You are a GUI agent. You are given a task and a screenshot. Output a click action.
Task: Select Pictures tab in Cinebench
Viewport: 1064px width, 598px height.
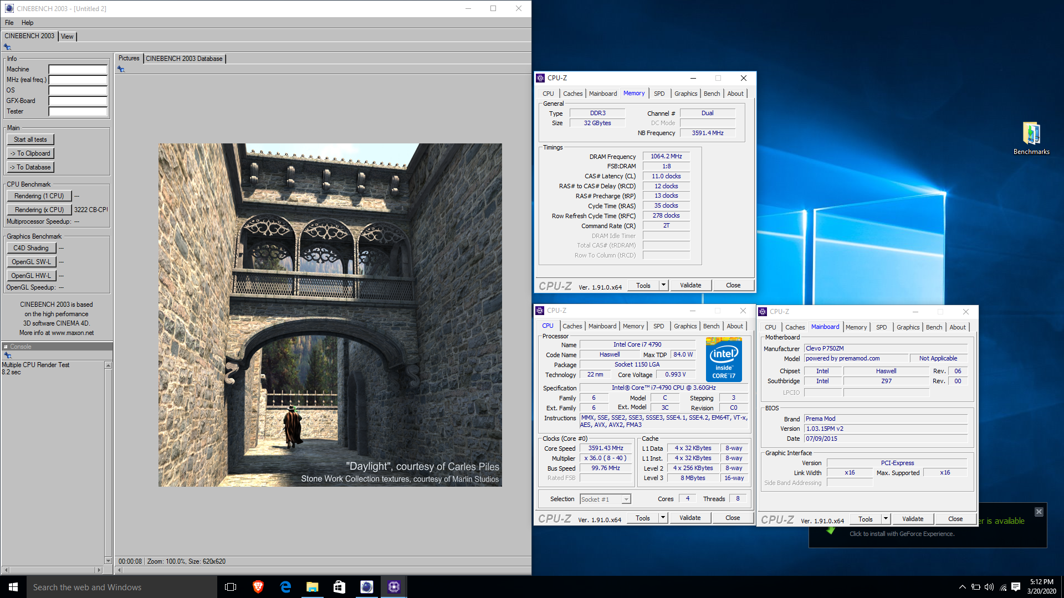129,58
